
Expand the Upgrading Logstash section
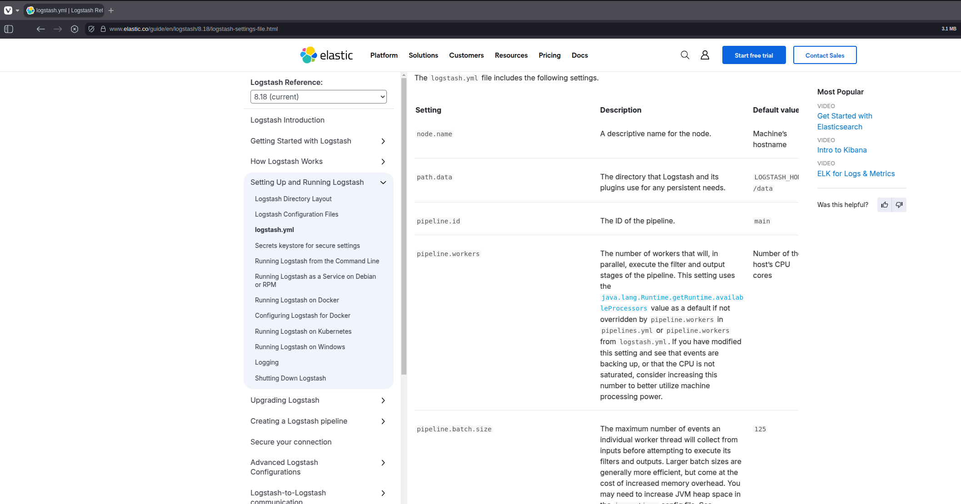point(383,400)
